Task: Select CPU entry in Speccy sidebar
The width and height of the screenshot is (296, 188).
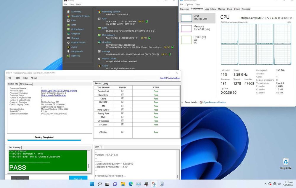Action: tap(73, 20)
